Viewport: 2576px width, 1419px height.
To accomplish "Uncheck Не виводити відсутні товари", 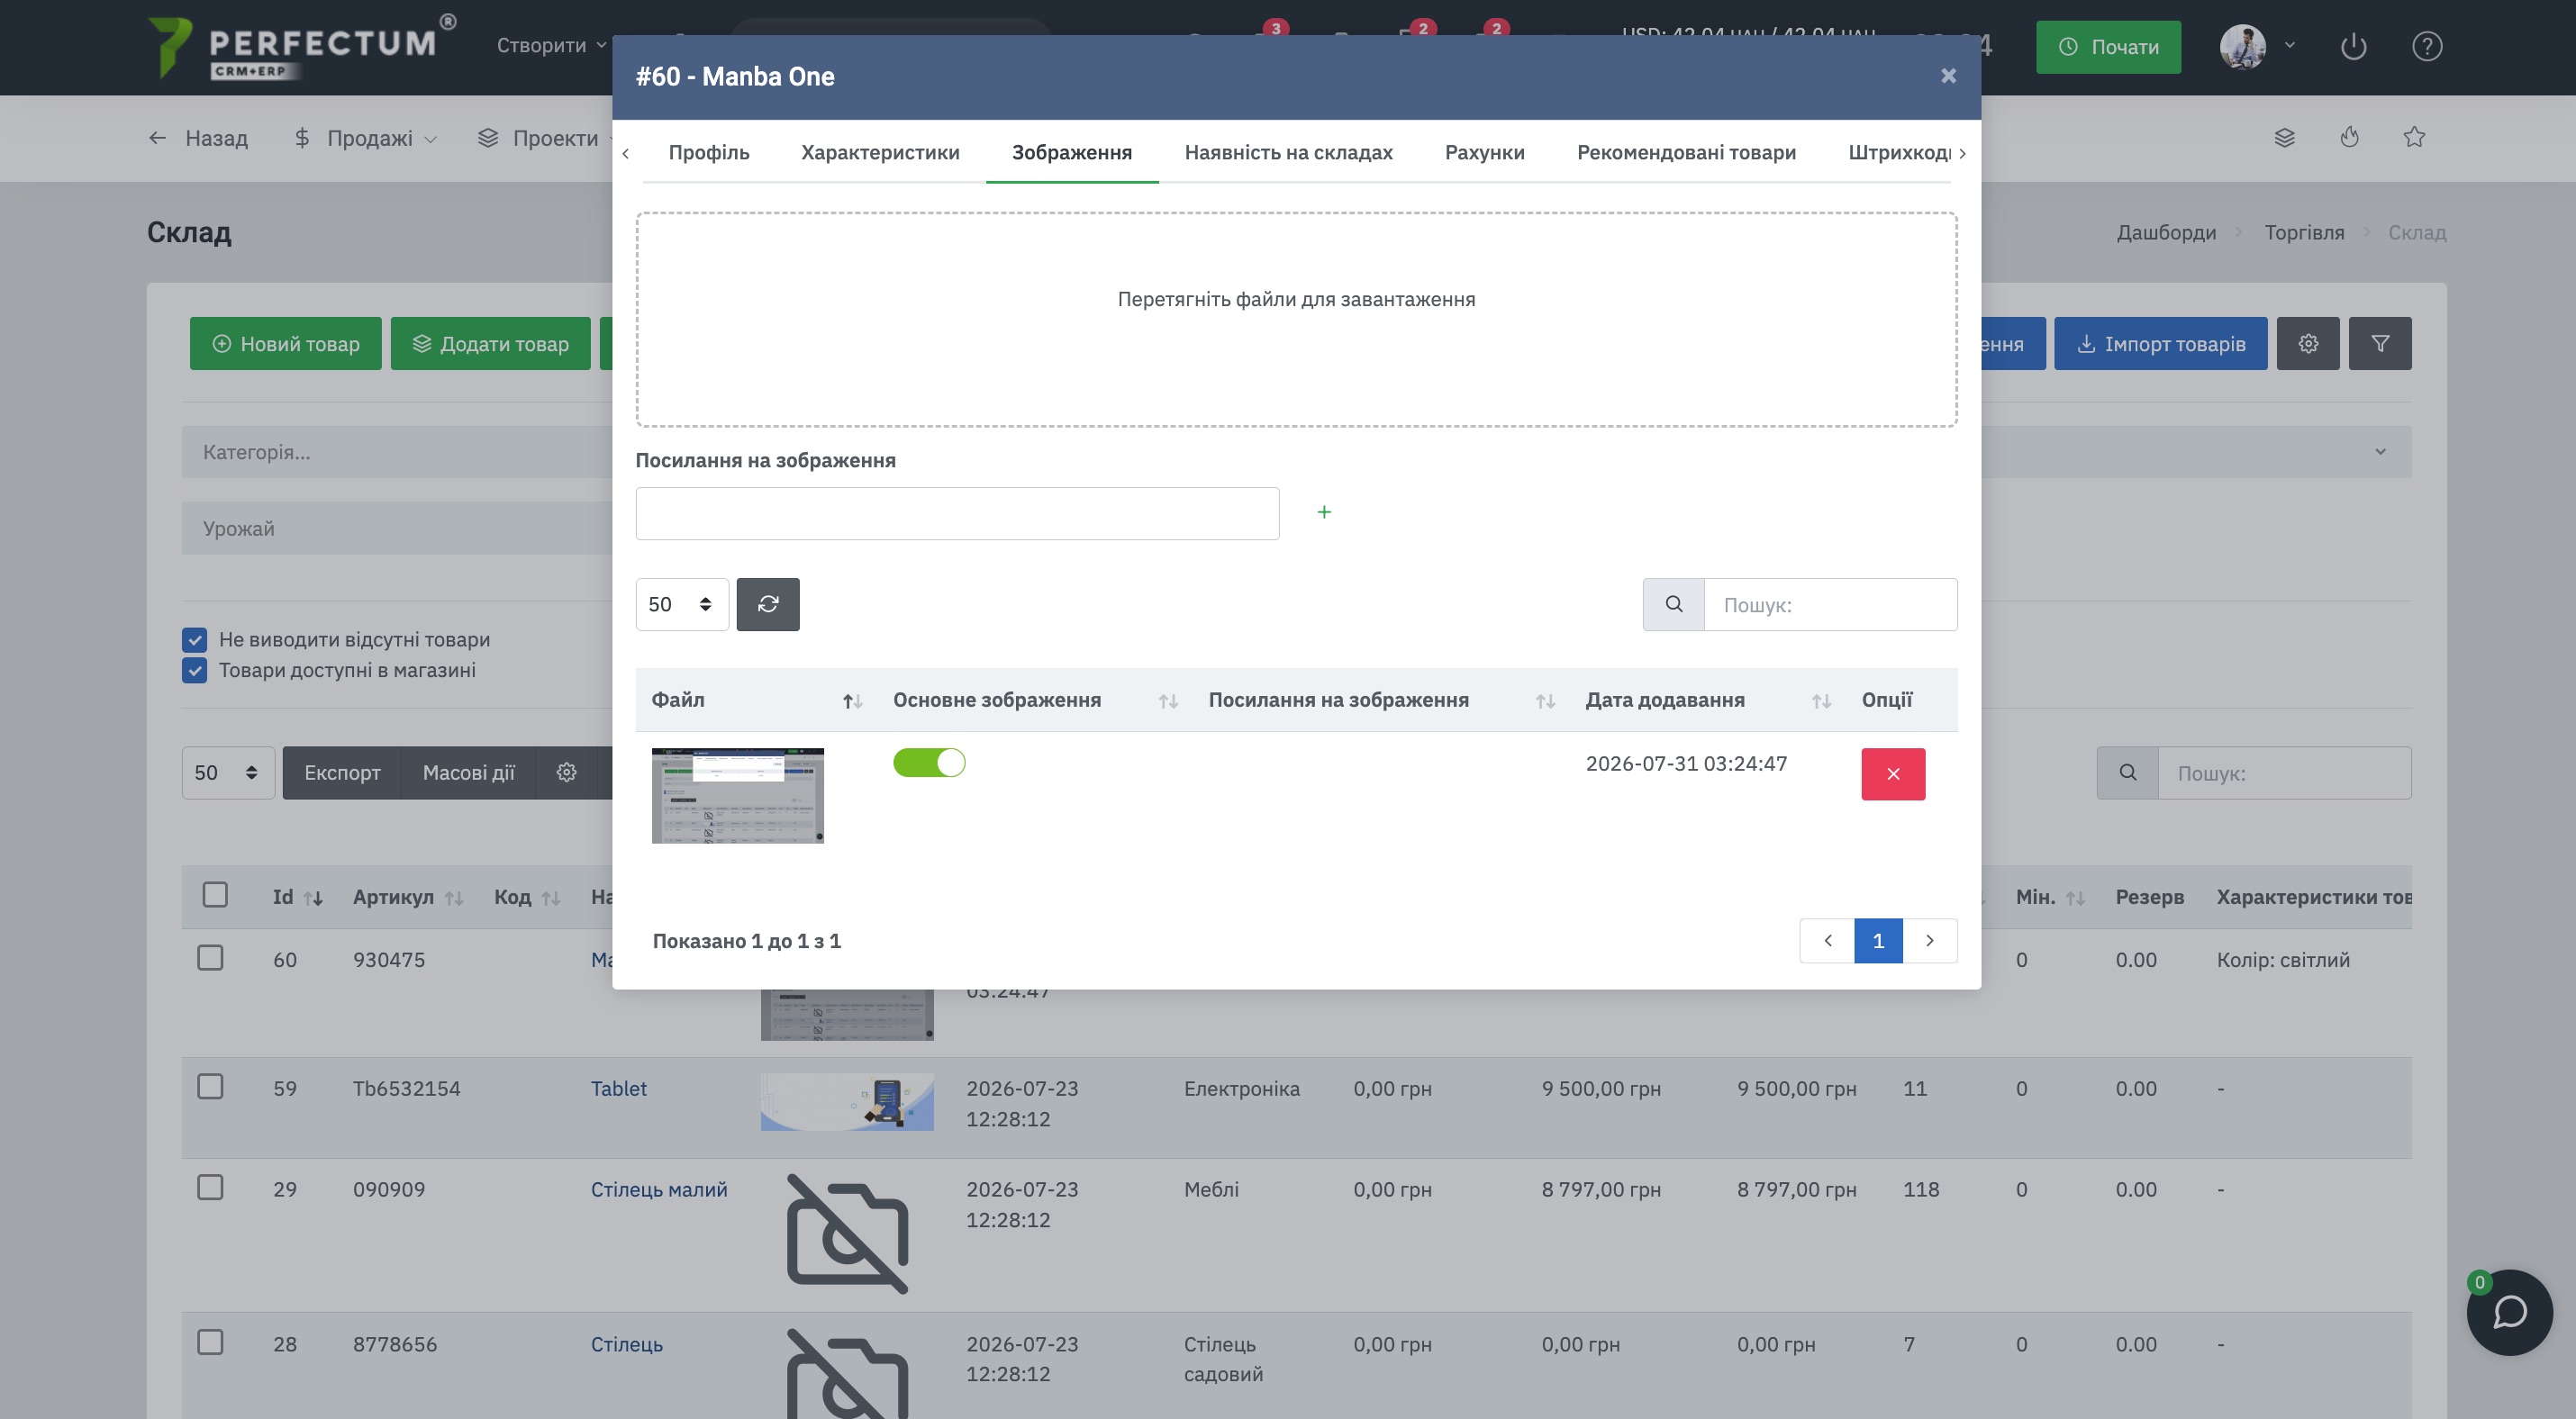I will click(194, 639).
